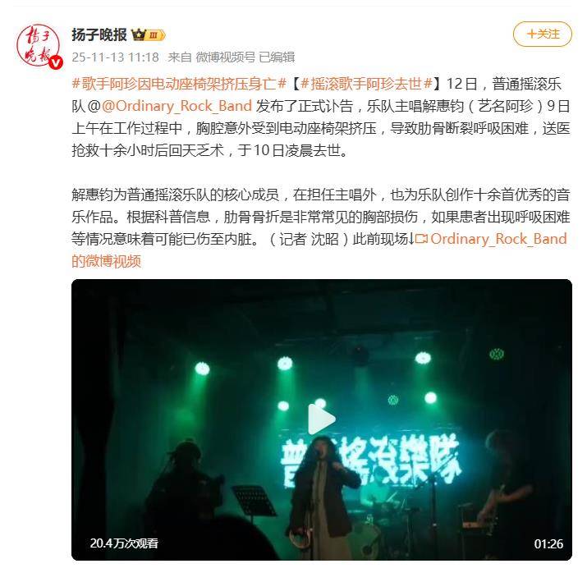Follow the account with +关注 button

point(542,34)
